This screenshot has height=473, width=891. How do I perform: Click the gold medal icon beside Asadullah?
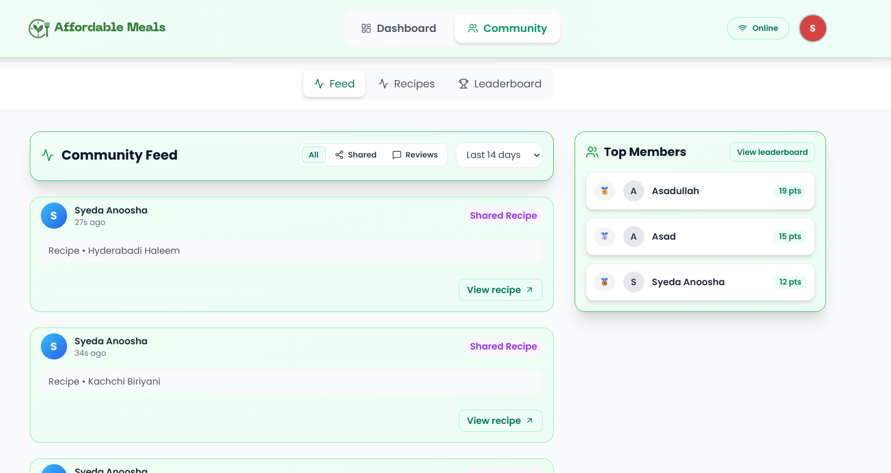604,191
